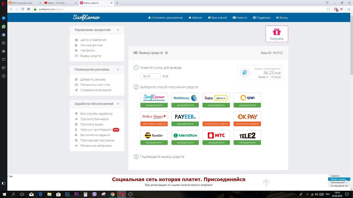Image resolution: width=353 pixels, height=198 pixels.
Task: Click Выход to log out
Action: [282, 18]
